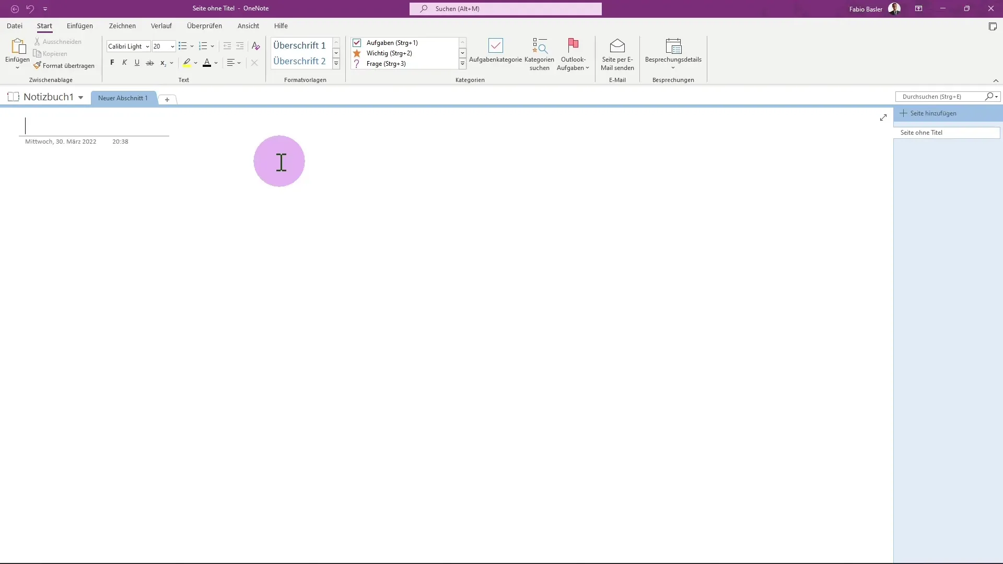Image resolution: width=1003 pixels, height=564 pixels.
Task: Click Seite hinzufügen button
Action: tap(928, 113)
